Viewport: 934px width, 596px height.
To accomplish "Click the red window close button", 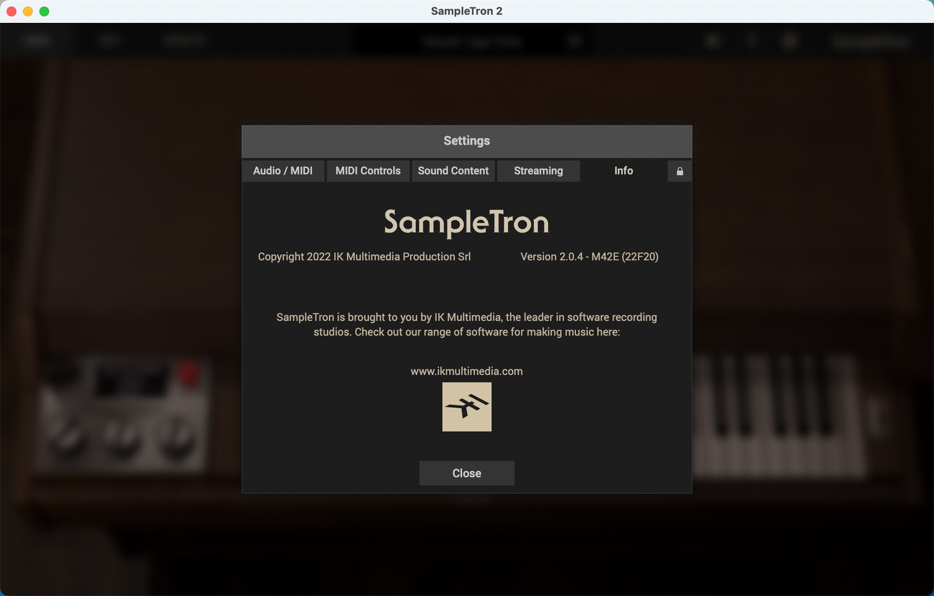I will [12, 11].
